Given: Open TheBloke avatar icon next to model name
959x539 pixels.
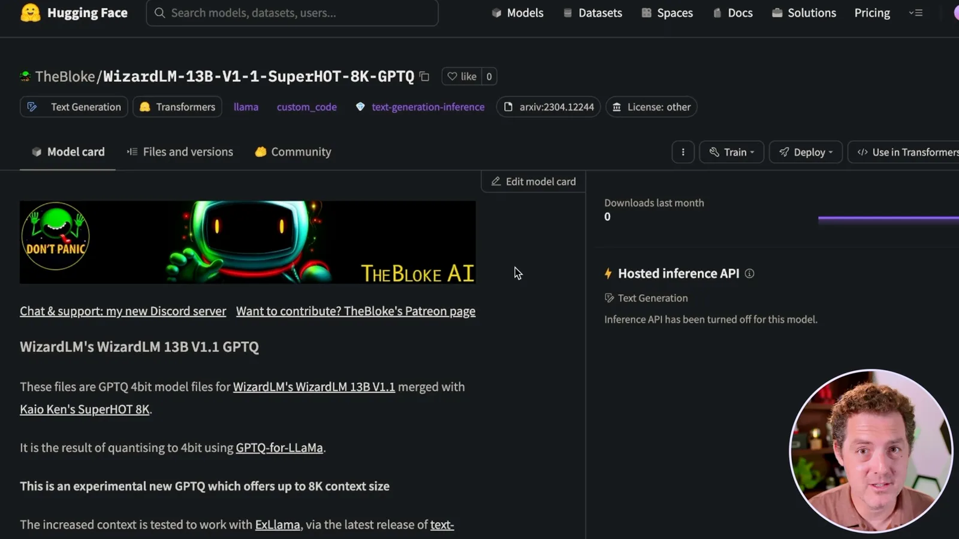Looking at the screenshot, I should [x=25, y=77].
